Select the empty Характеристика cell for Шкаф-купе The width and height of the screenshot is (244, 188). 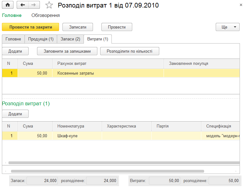click(127, 136)
